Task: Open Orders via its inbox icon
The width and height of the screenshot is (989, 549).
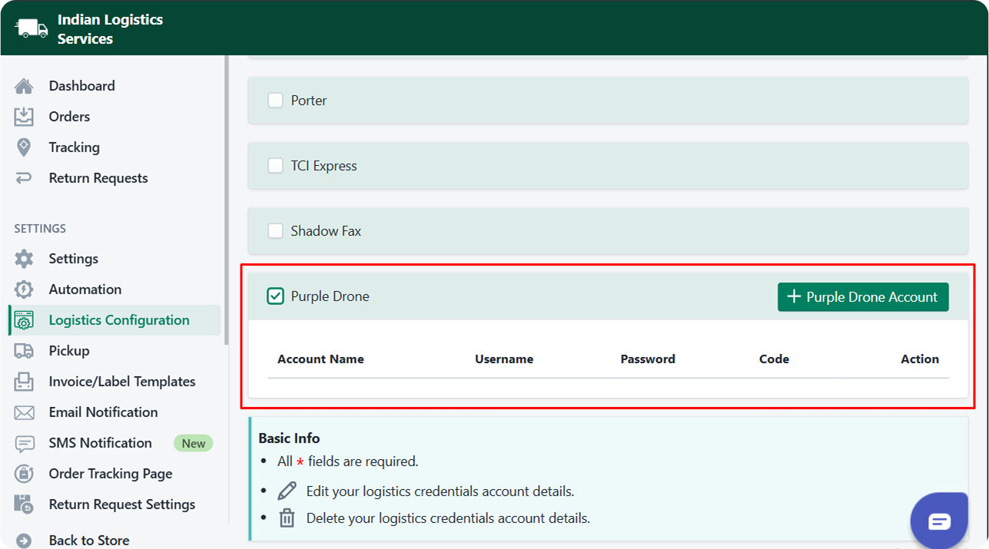Action: tap(24, 117)
